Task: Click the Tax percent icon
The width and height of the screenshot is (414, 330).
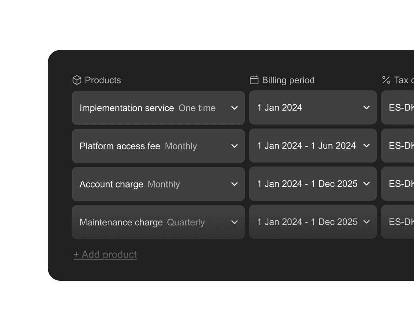Action: tap(386, 80)
